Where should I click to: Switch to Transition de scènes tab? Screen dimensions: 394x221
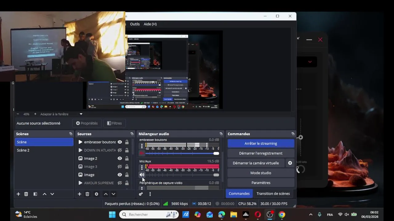click(x=273, y=194)
